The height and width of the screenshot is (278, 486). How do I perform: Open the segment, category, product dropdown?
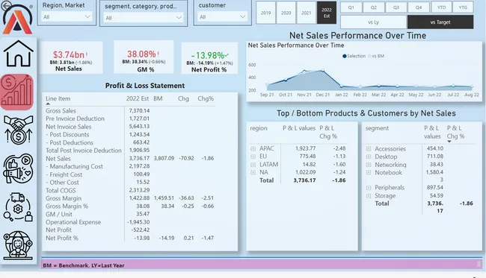[x=144, y=18]
